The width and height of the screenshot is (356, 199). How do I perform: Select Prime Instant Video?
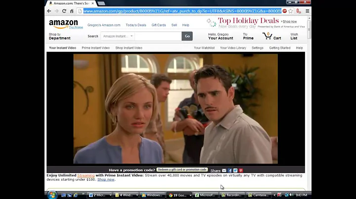coord(95,48)
